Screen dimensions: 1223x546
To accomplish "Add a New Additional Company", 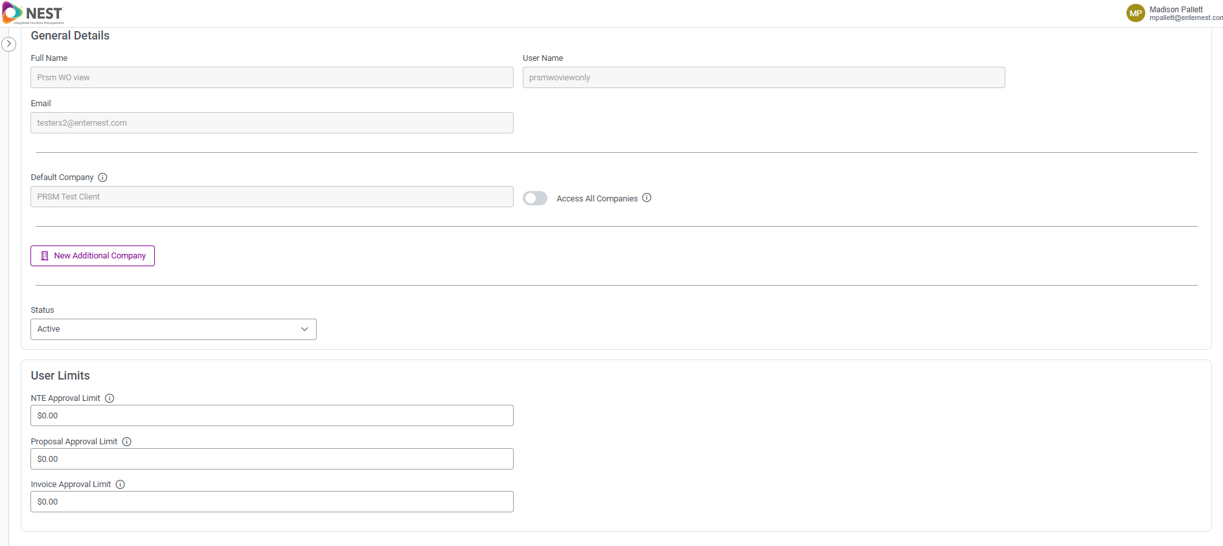I will tap(93, 256).
